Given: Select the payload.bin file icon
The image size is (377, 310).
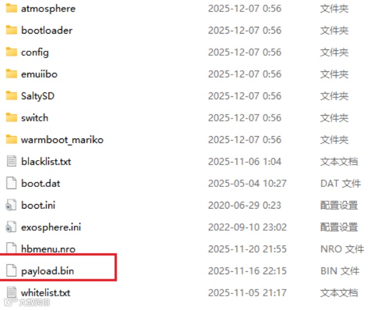Looking at the screenshot, I should [11, 271].
